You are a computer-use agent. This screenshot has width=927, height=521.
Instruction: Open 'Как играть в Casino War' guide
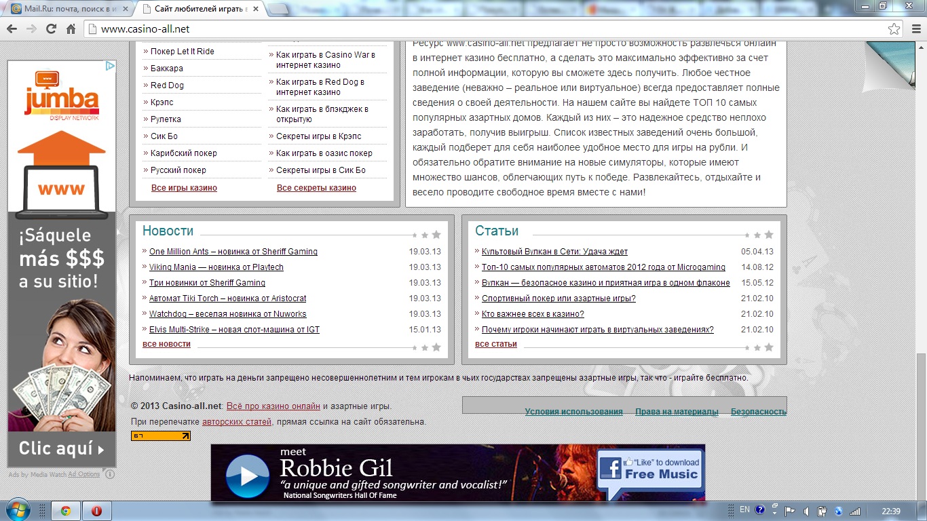tap(326, 60)
